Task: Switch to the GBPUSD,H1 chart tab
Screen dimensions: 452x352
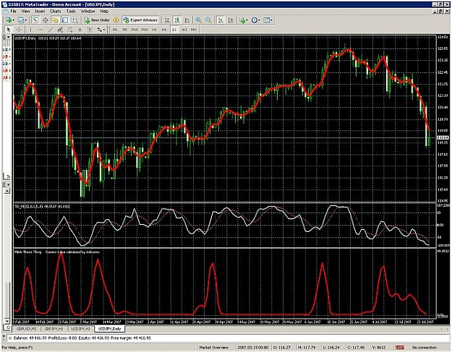Action: (x=26, y=329)
